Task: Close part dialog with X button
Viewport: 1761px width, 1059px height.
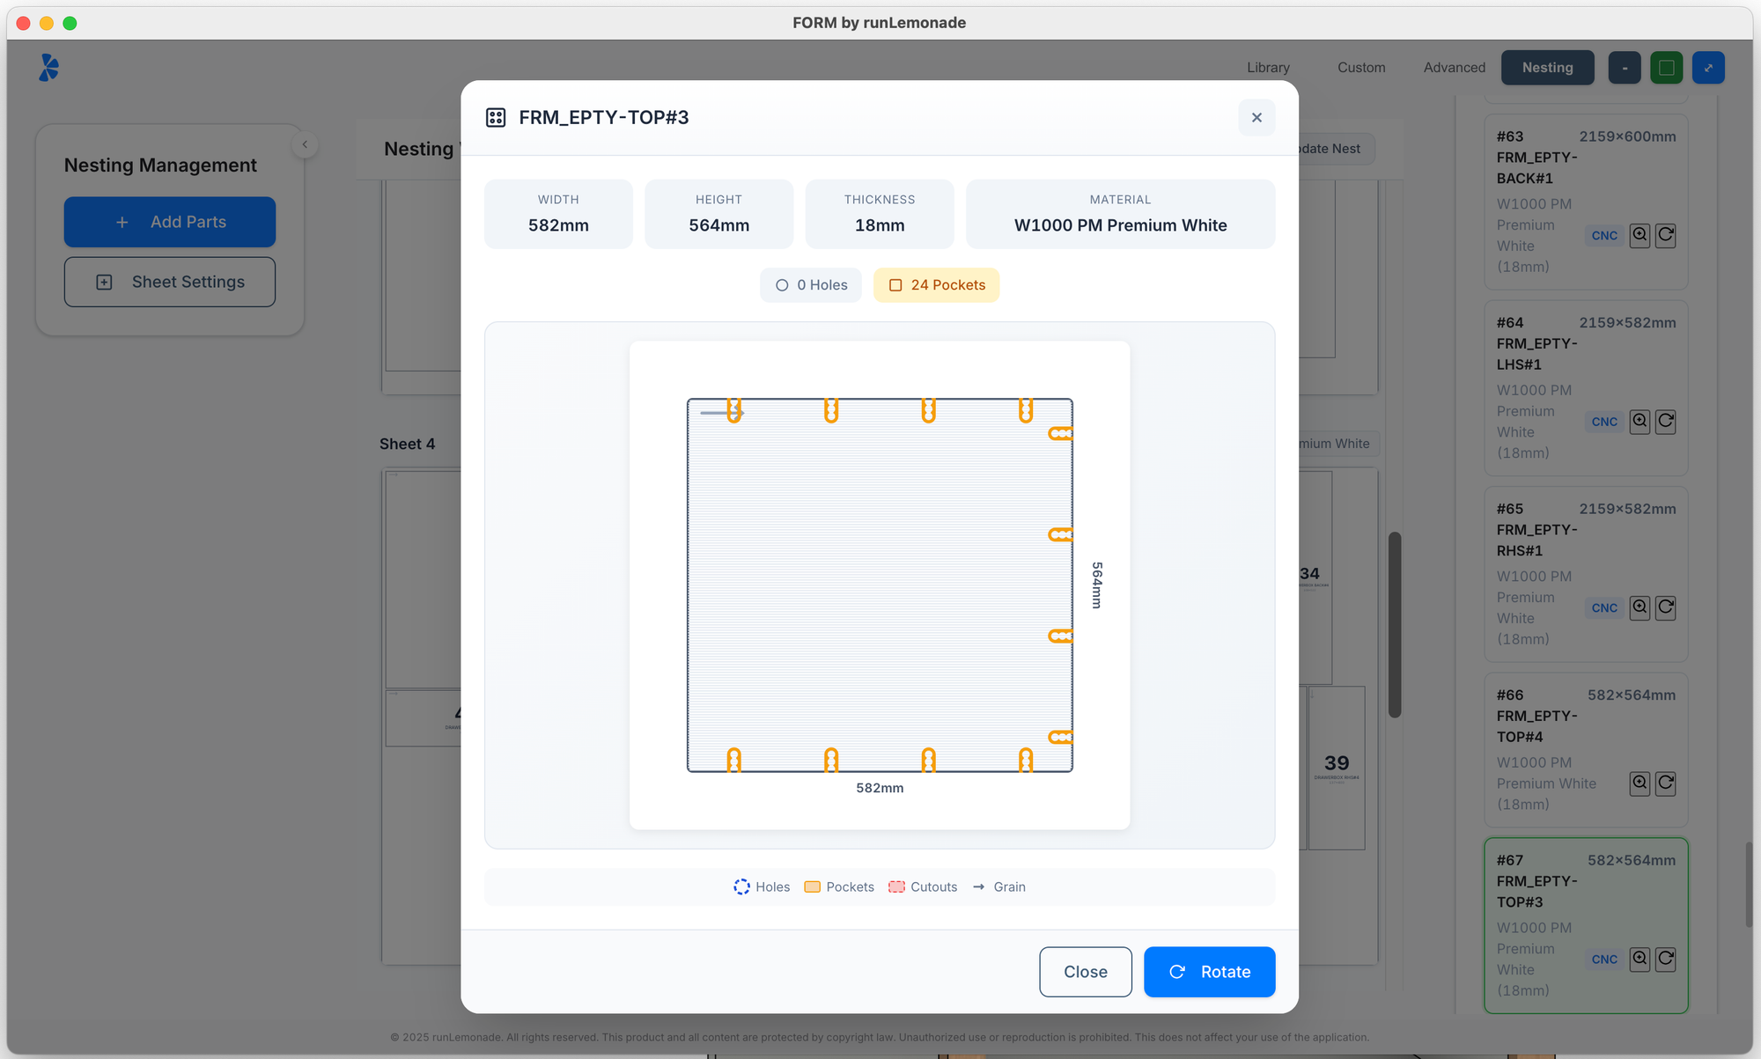Action: click(x=1256, y=118)
